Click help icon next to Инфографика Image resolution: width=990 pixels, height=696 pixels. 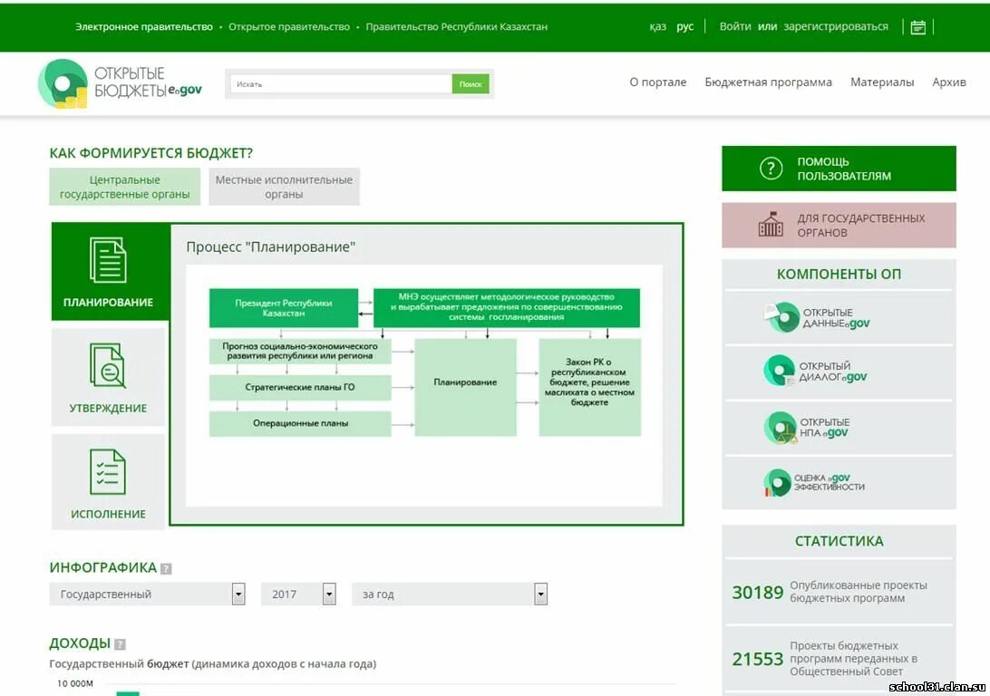(x=166, y=568)
